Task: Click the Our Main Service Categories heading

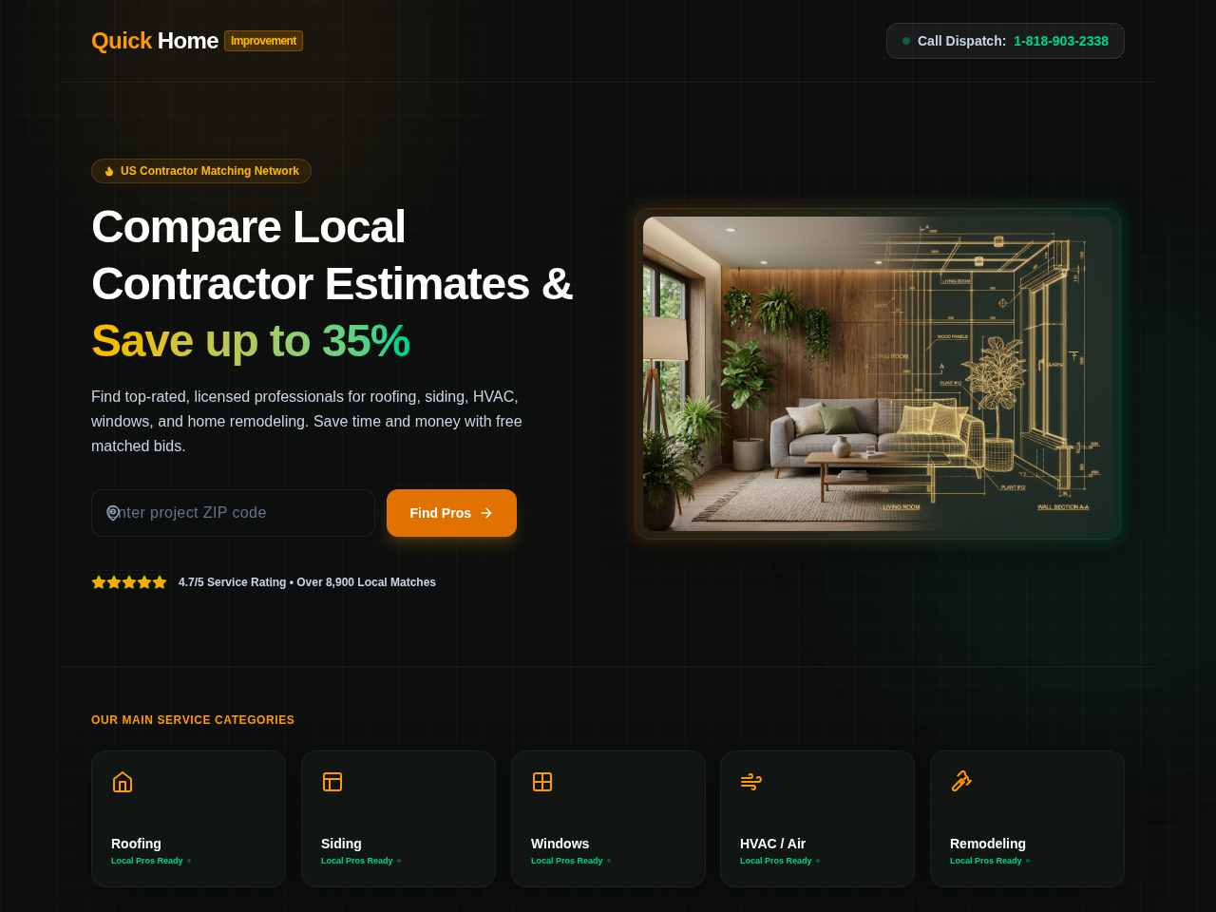Action: (193, 720)
